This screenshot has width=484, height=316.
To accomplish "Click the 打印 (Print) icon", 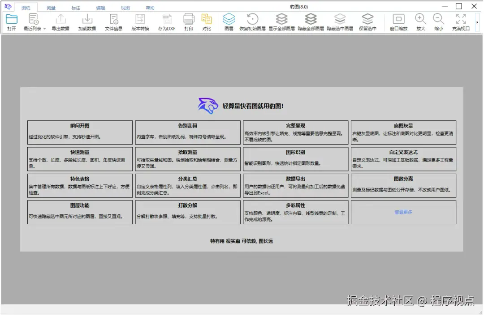I will pyautogui.click(x=189, y=21).
